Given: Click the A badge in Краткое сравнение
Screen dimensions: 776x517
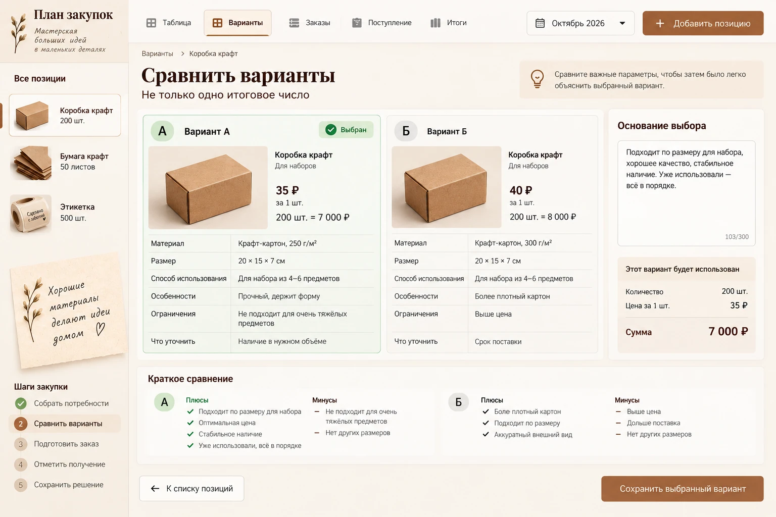Looking at the screenshot, I should pyautogui.click(x=164, y=402).
